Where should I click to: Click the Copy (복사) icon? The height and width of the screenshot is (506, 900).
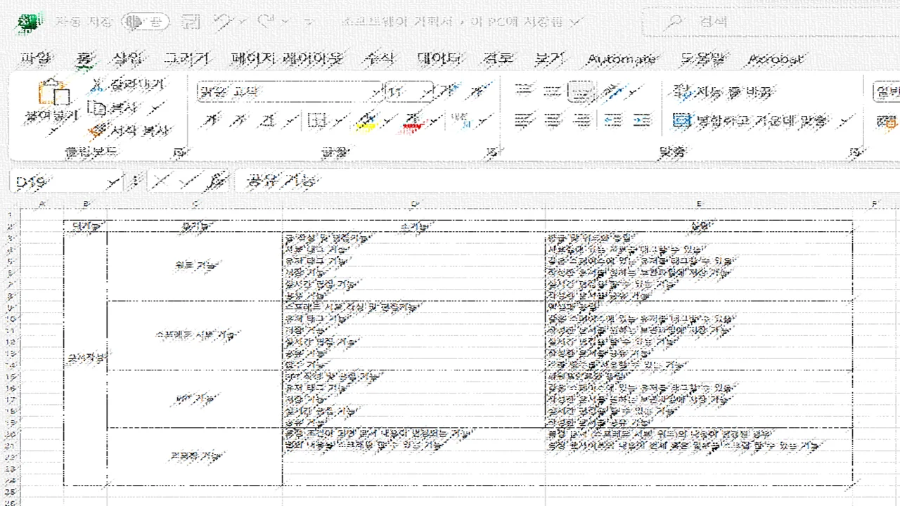click(97, 108)
